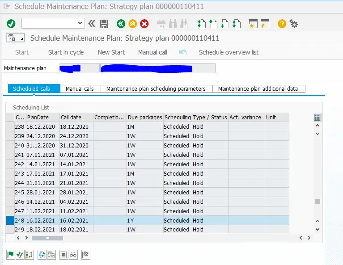Open the command field dropdown
The image size is (343, 265).
click(x=80, y=23)
